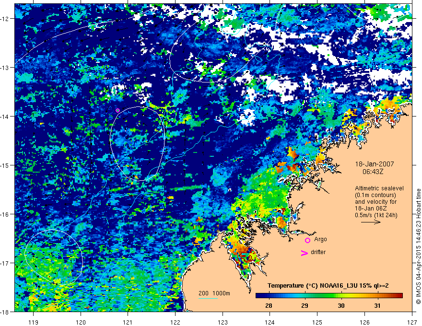
Task: Click longitude axis label 125
Action: [x=317, y=322]
